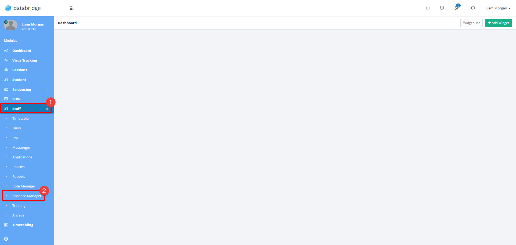Click the Widget List button

[x=471, y=23]
